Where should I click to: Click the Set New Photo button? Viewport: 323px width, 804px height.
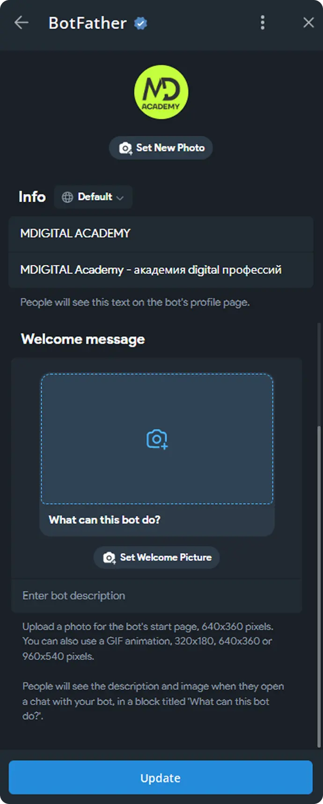[x=161, y=148]
